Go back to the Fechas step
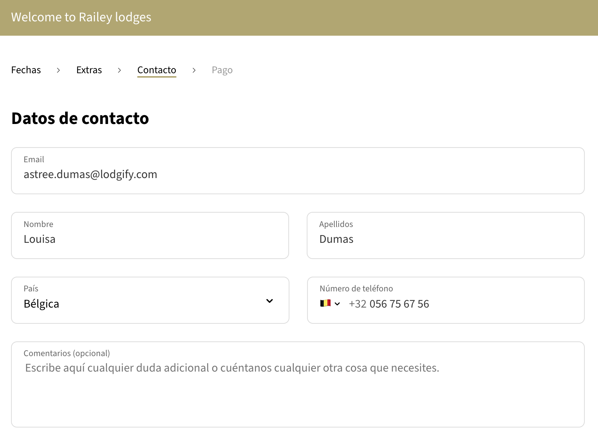This screenshot has width=598, height=440. 26,70
